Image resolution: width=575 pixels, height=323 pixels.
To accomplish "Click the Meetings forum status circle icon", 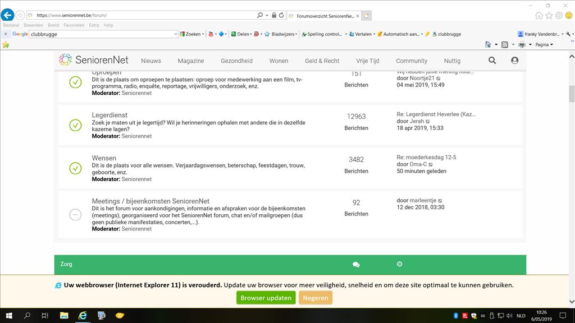I will coord(75,214).
